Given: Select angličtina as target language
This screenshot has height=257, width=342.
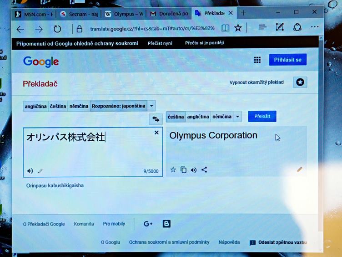Looking at the screenshot, I should point(198,117).
